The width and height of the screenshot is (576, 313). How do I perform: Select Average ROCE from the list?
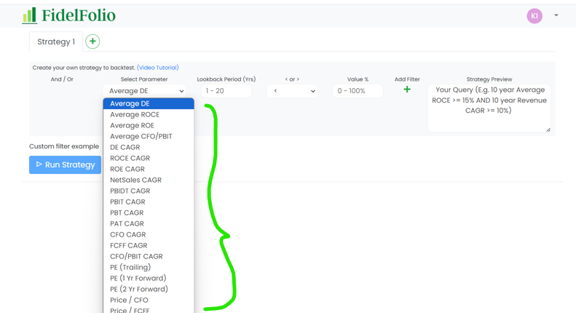click(135, 114)
